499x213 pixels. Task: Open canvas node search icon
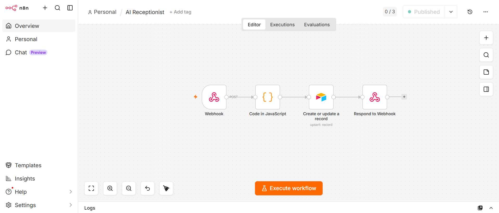coord(486,55)
